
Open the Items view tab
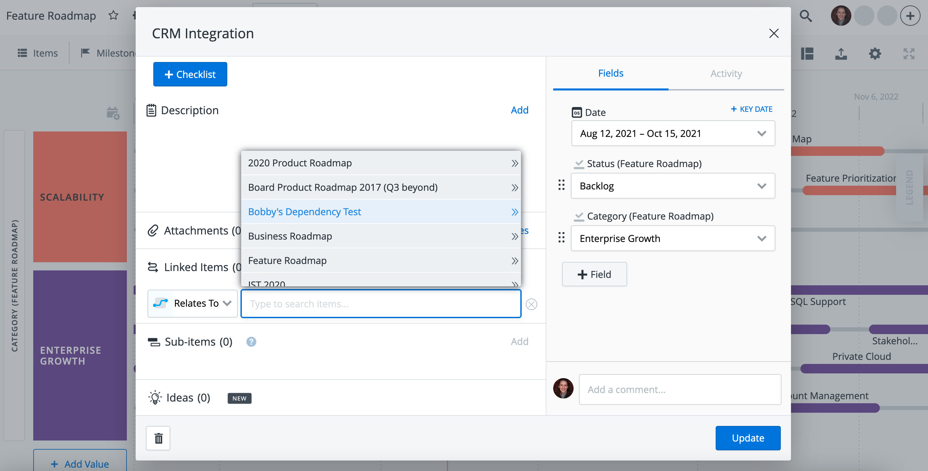tap(37, 53)
